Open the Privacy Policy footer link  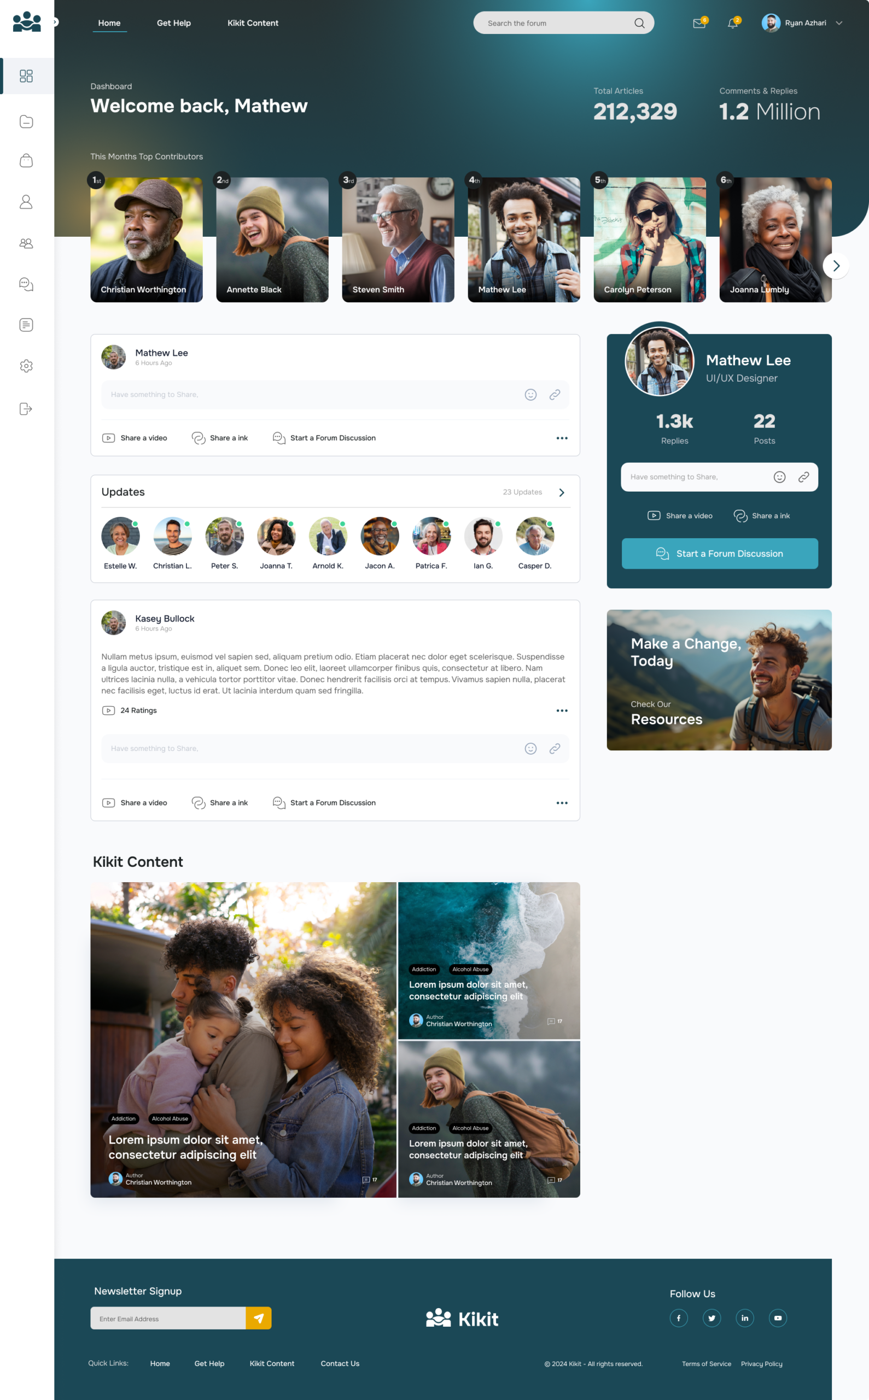tap(761, 1364)
